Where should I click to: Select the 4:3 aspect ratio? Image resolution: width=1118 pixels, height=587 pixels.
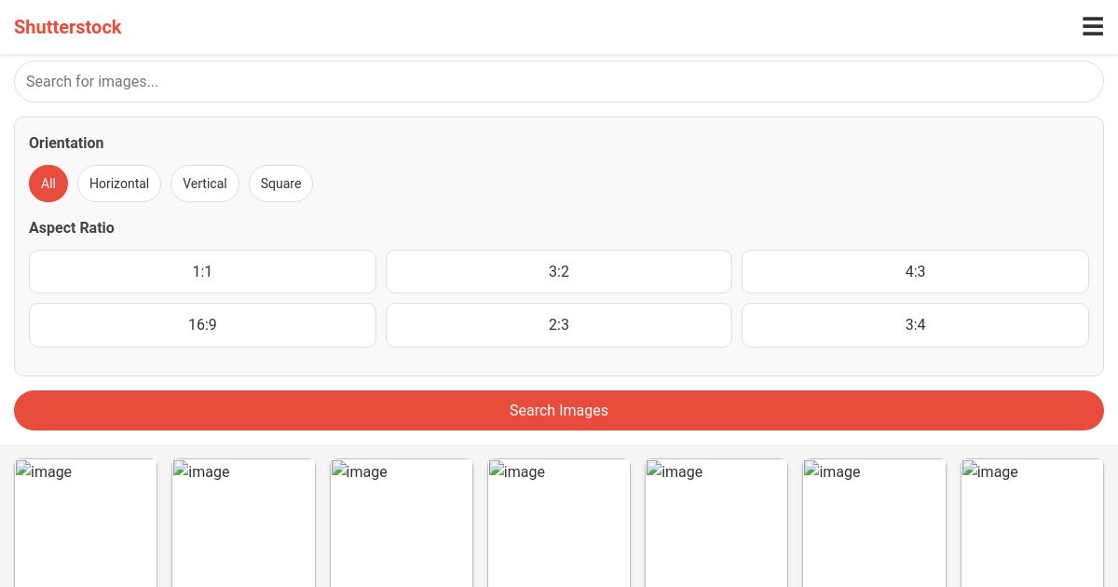(x=915, y=271)
